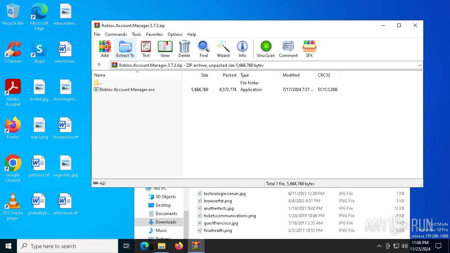The height and width of the screenshot is (253, 450).
Task: Select the endiet.jpg desktop file
Action: (39, 91)
